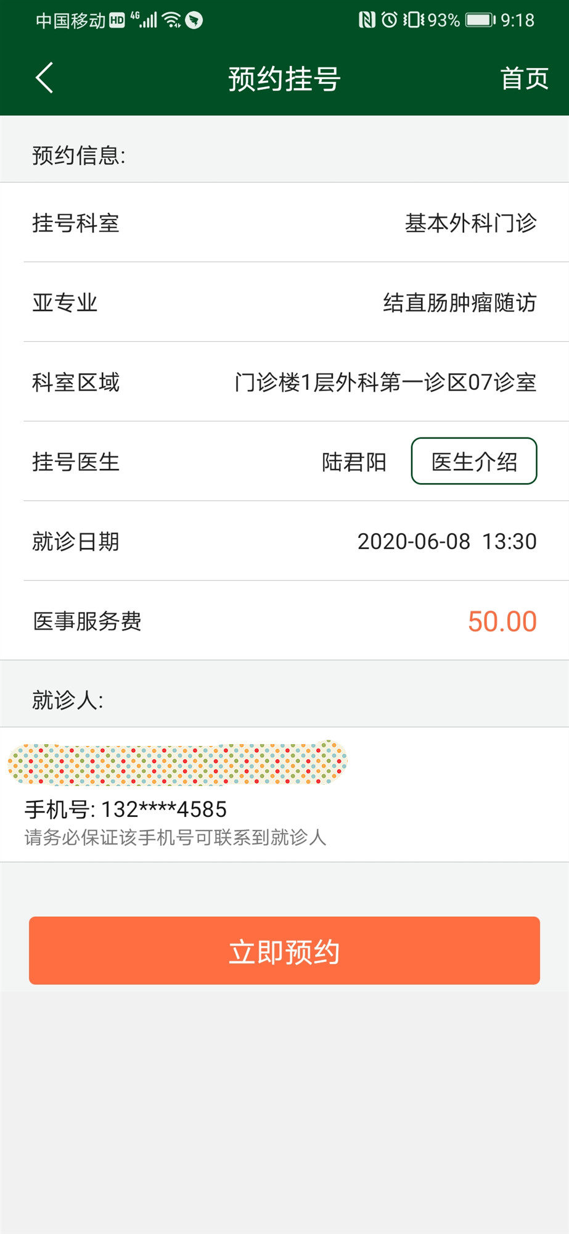This screenshot has width=569, height=1234.
Task: Tap doctor name 陆君阳
Action: pos(354,462)
